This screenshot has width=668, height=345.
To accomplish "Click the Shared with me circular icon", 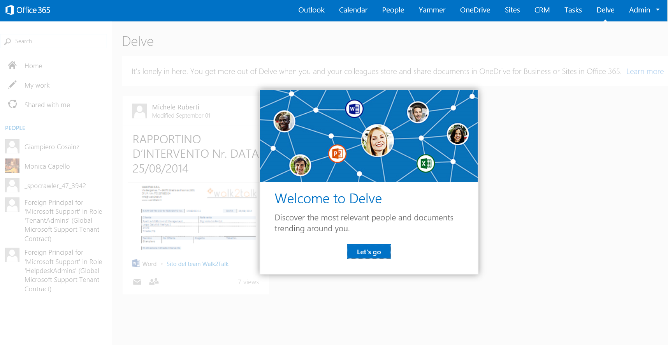I will (12, 104).
